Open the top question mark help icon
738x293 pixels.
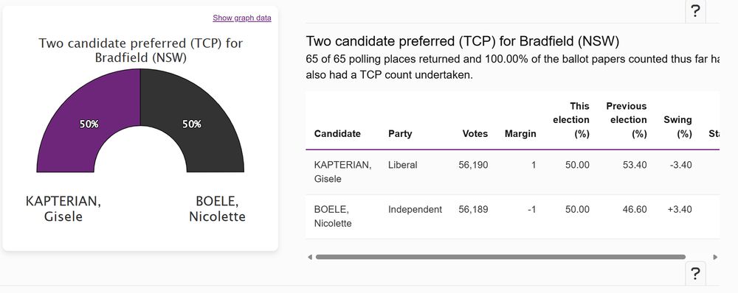pos(695,12)
